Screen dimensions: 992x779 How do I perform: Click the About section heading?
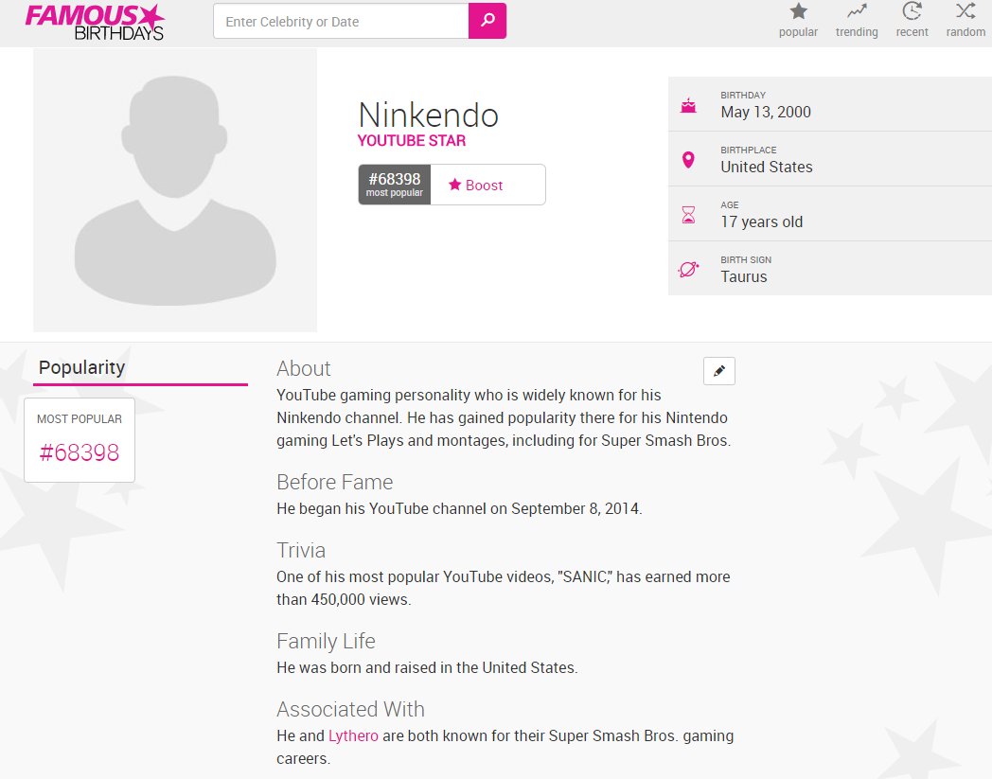point(304,368)
